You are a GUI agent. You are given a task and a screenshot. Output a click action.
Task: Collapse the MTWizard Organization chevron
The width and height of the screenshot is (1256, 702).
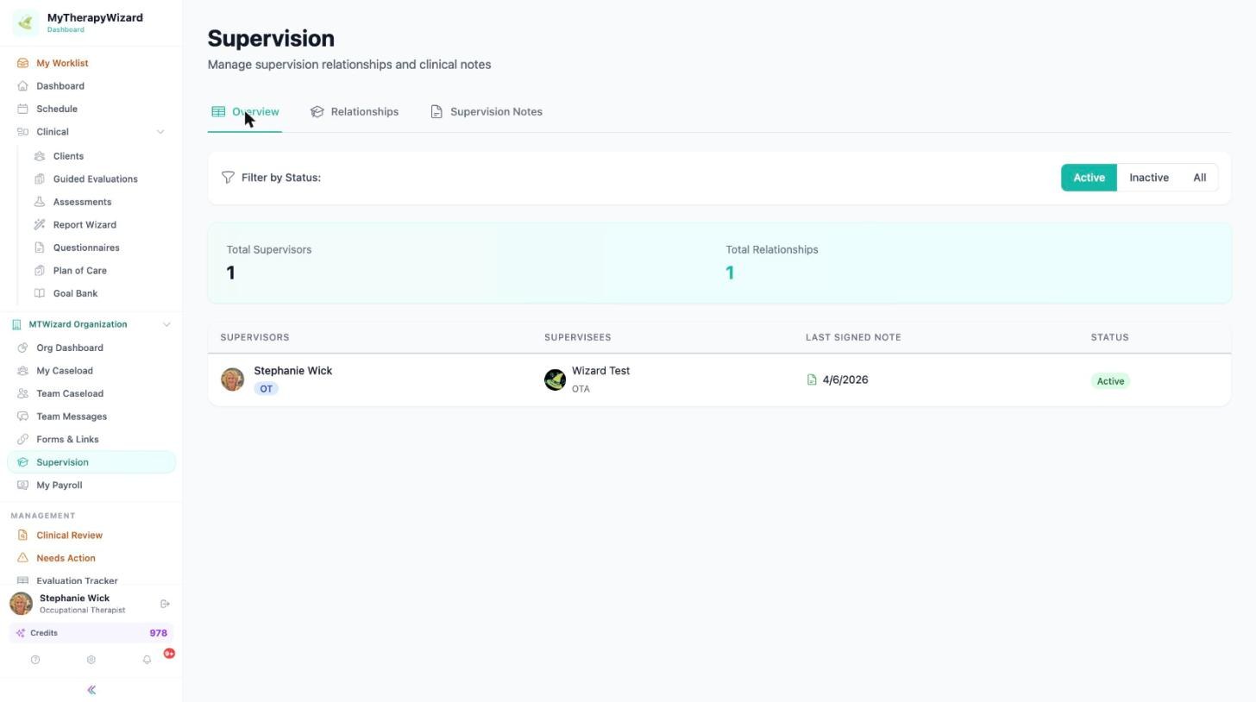point(166,324)
